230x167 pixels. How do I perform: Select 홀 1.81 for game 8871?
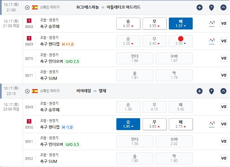tap(135, 75)
